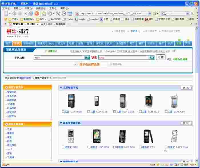The height and width of the screenshot is (168, 200).
Task: Tick the checkbox for 三星 SGH-D728
Action: click(x=115, y=112)
